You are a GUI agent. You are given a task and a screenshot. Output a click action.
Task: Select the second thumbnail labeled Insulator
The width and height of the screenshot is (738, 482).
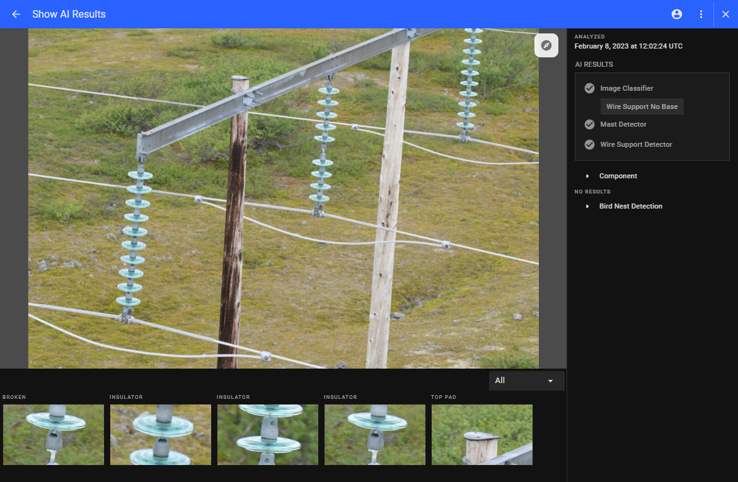click(161, 435)
